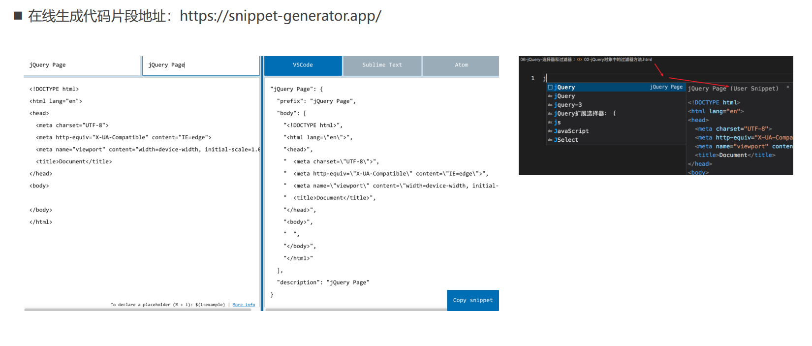Click the abc icon beside plain jQuery suggestion
Viewport: 812px width, 346px height.
coord(550,96)
